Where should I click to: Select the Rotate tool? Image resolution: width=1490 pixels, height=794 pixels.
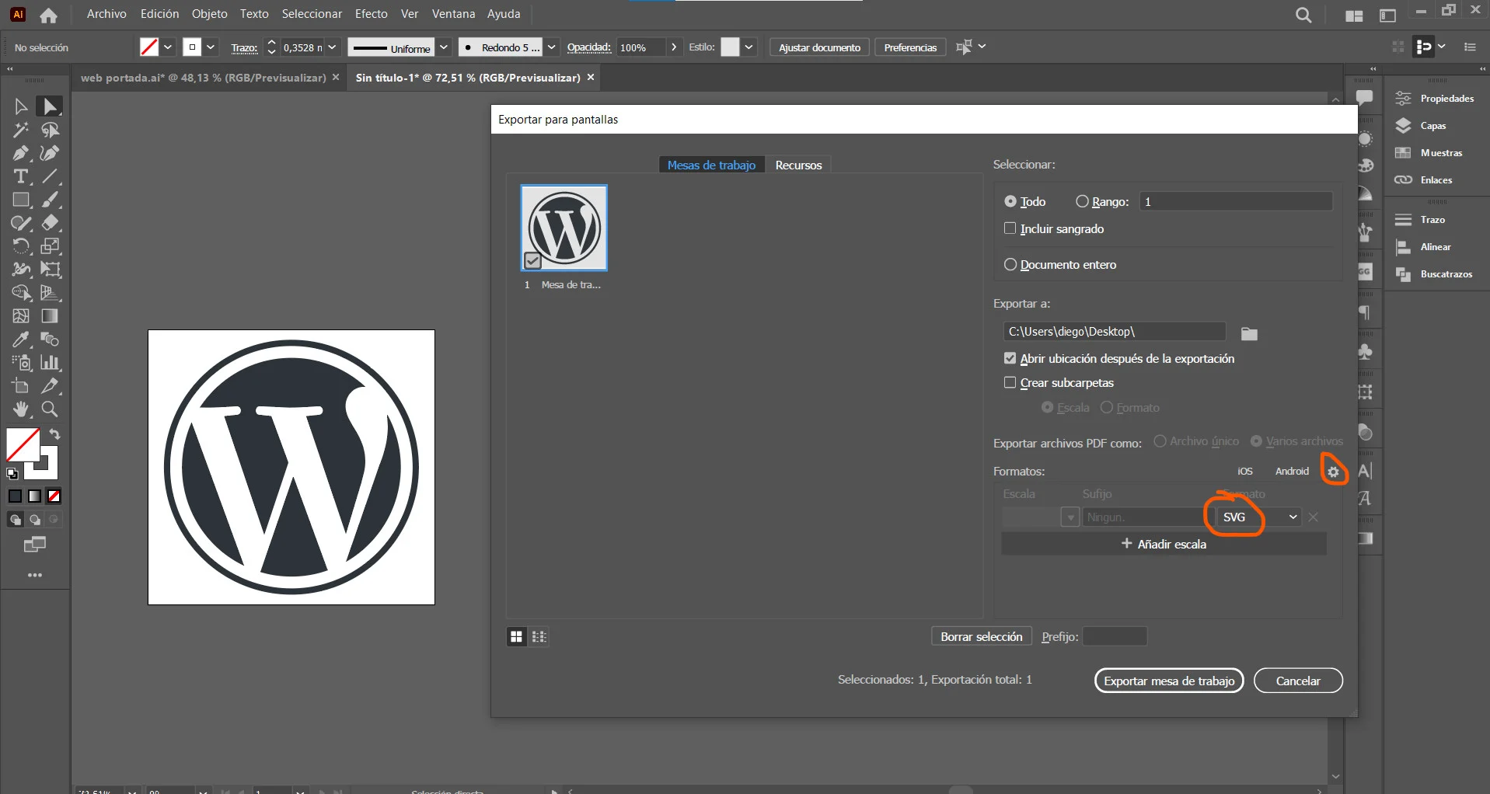click(21, 246)
